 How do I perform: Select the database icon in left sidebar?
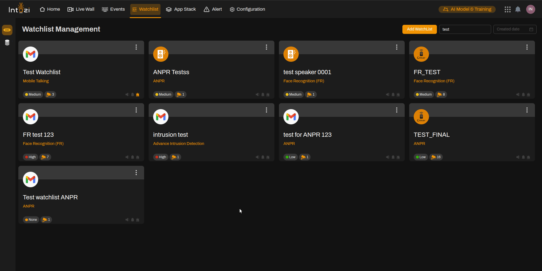[7, 43]
